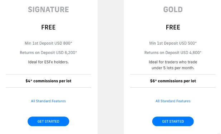The width and height of the screenshot is (221, 134).
Task: Click Returns on Deposit USD 4,800 text
Action: [173, 52]
